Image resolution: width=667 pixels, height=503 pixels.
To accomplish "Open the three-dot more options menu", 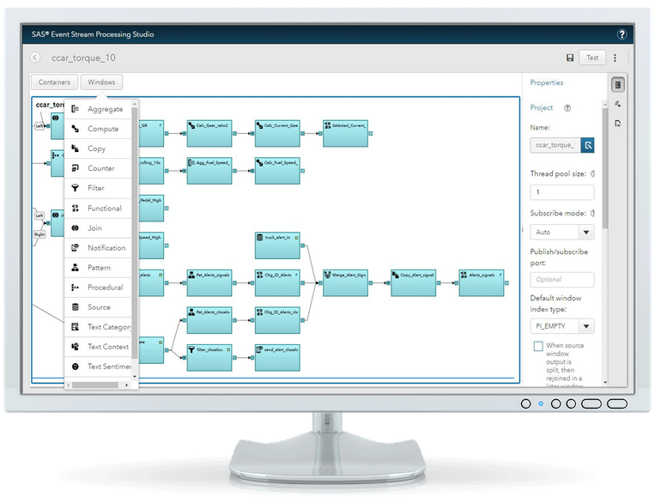I will click(x=615, y=58).
